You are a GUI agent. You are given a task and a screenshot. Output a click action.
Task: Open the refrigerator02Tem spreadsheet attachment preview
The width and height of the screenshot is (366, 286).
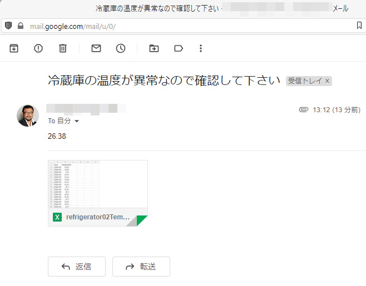[98, 184]
